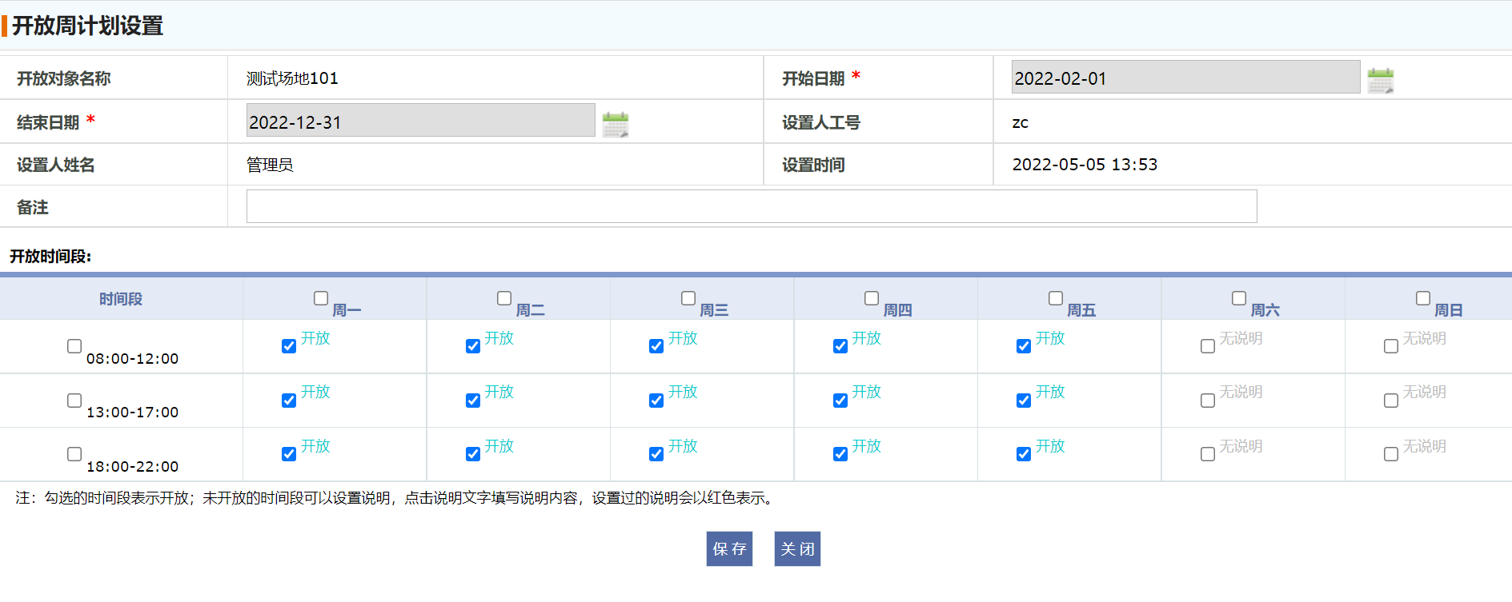Select the 13:00-17:00 row checkbox
The width and height of the screenshot is (1512, 602).
[x=74, y=400]
